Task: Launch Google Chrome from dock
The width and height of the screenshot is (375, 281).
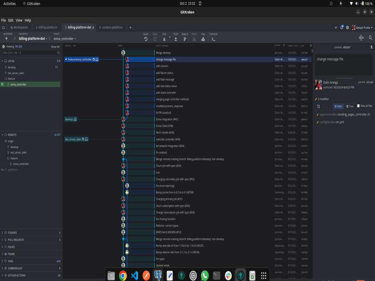Action: (123, 276)
